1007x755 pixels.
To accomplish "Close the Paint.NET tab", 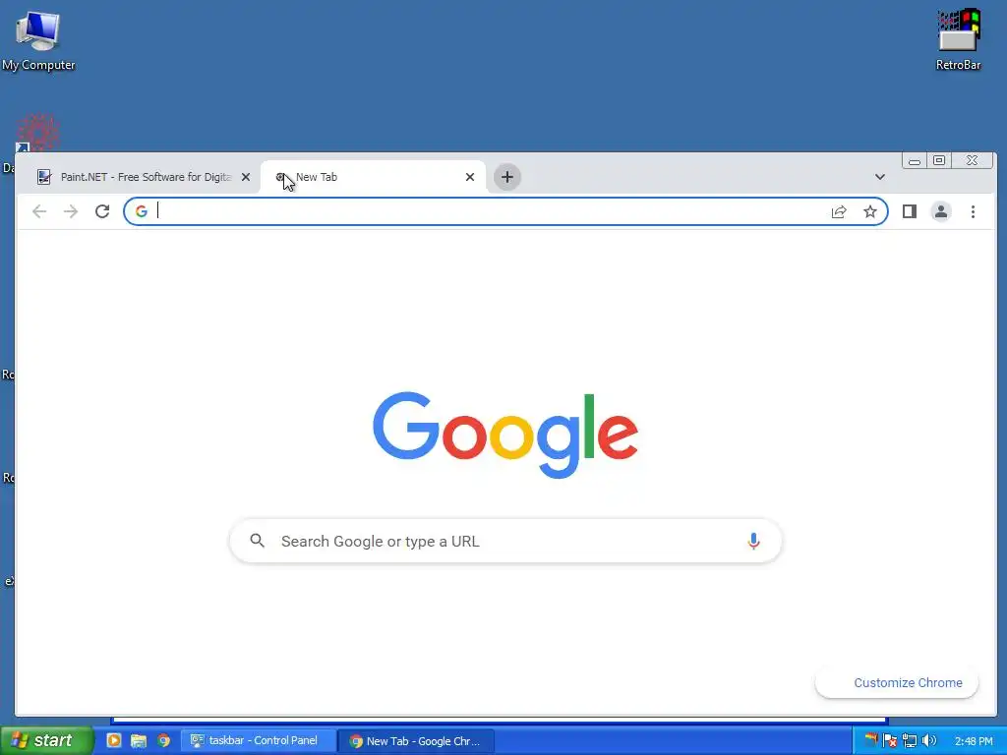I will click(245, 177).
